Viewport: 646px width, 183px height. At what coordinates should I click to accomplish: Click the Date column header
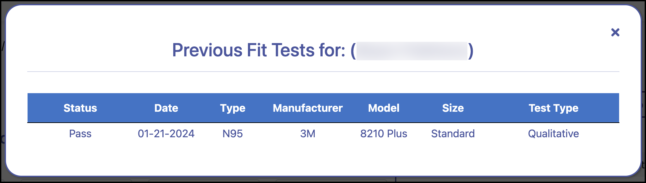point(166,108)
